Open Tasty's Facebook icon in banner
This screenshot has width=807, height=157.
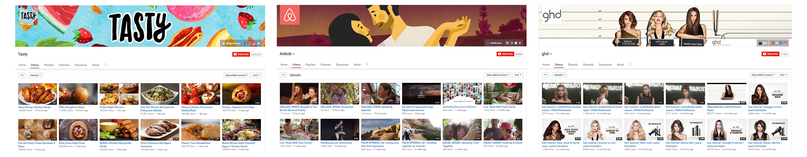pos(246,43)
